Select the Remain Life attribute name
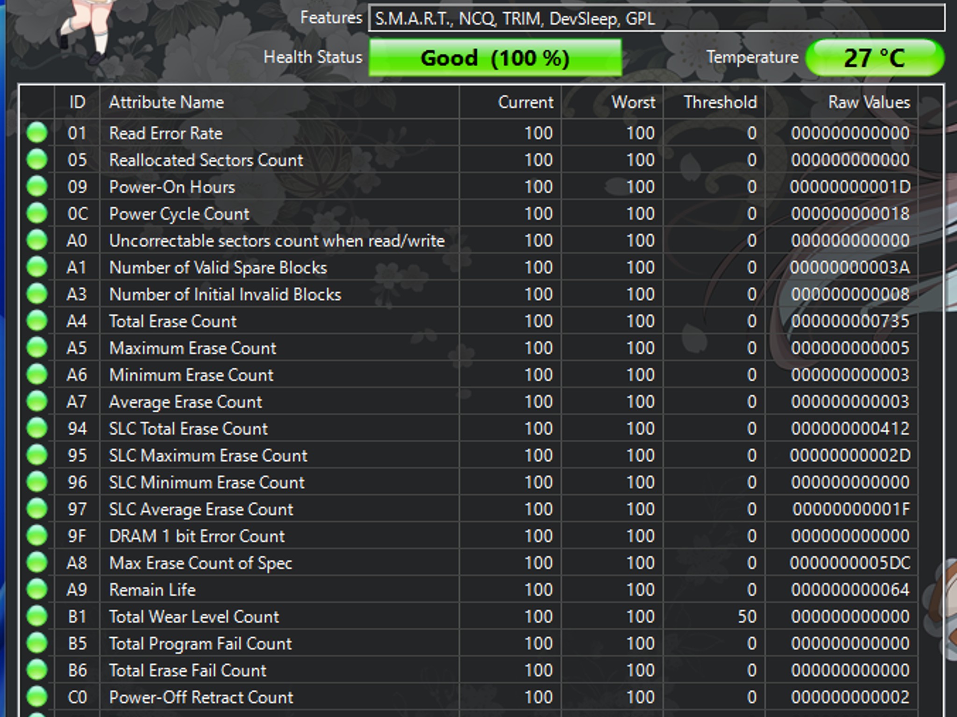This screenshot has width=957, height=717. (152, 590)
